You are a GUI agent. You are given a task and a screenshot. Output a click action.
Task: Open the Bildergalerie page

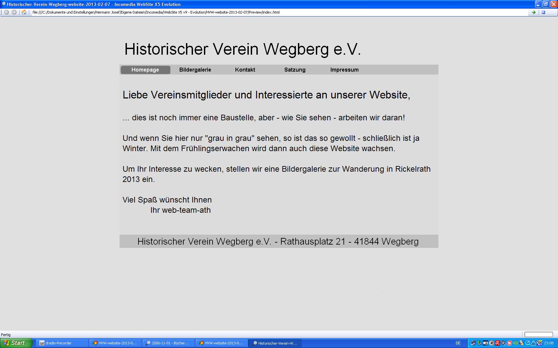pyautogui.click(x=195, y=70)
